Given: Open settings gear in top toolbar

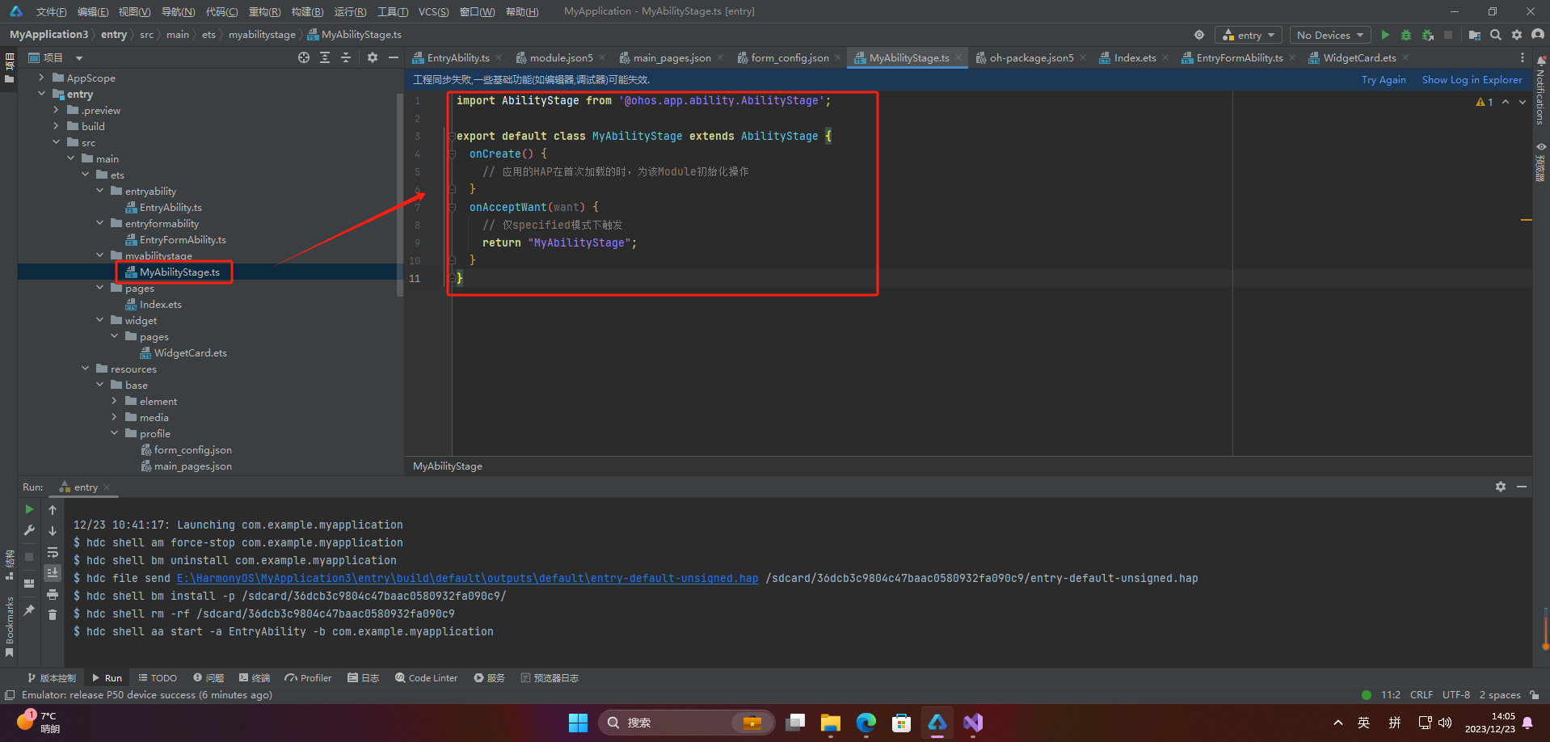Looking at the screenshot, I should [x=1517, y=35].
